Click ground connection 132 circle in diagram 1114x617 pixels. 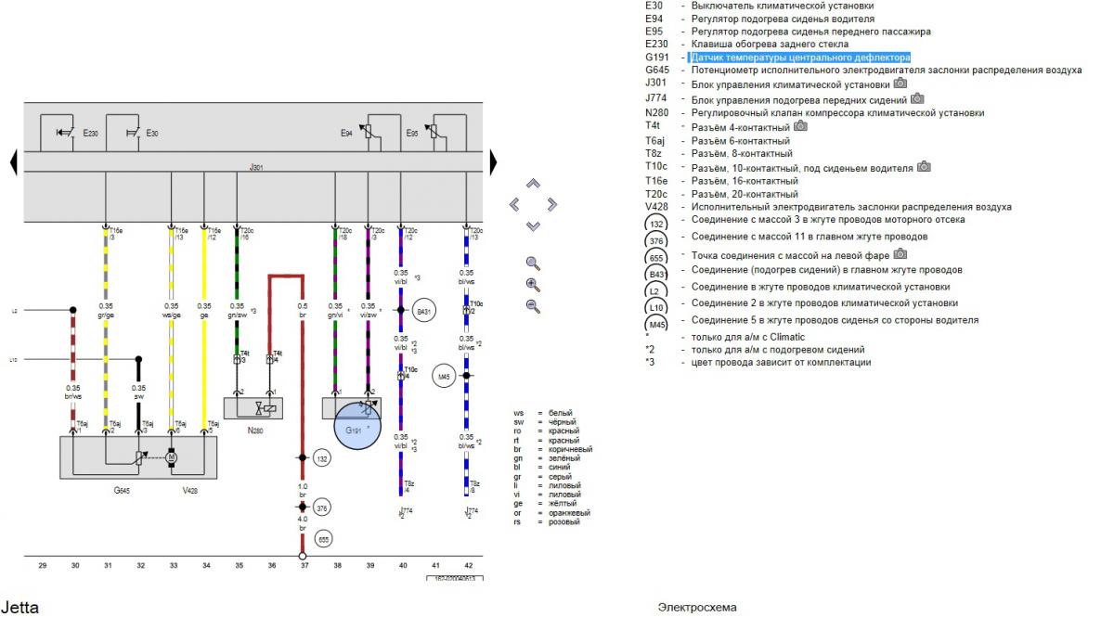pyautogui.click(x=323, y=458)
